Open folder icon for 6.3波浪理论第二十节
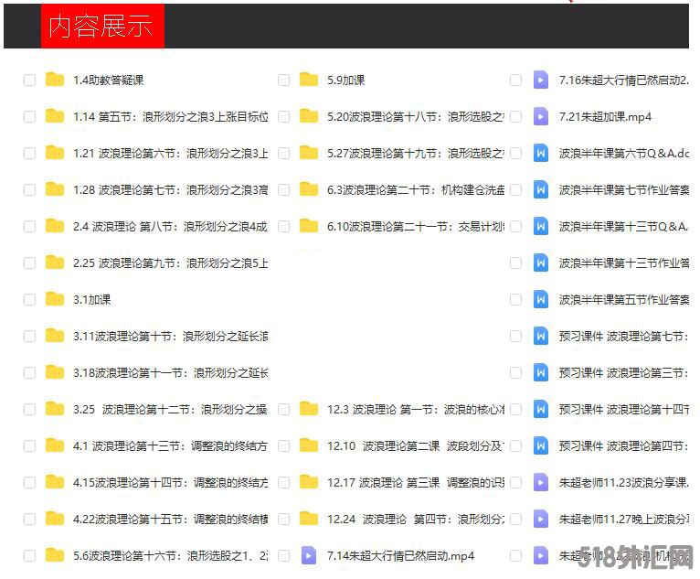This screenshot has height=579, width=700. point(309,189)
